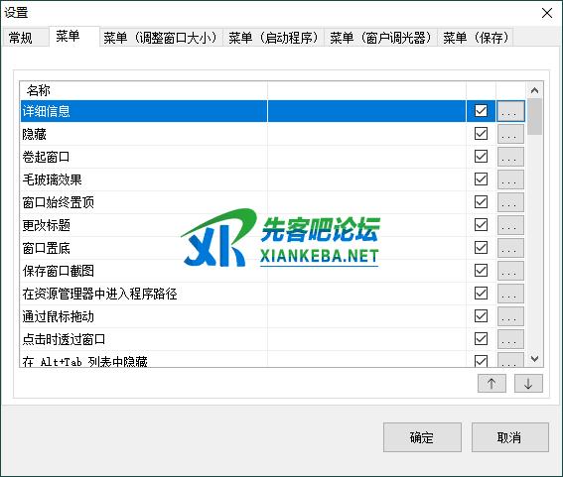Image resolution: width=563 pixels, height=477 pixels.
Task: Click the move-down arrow button
Action: click(x=528, y=384)
